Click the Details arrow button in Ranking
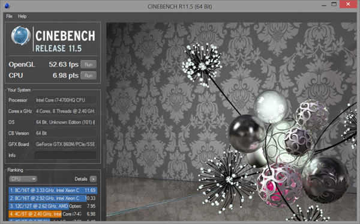Screen dimensions: 360x224 (93, 179)
